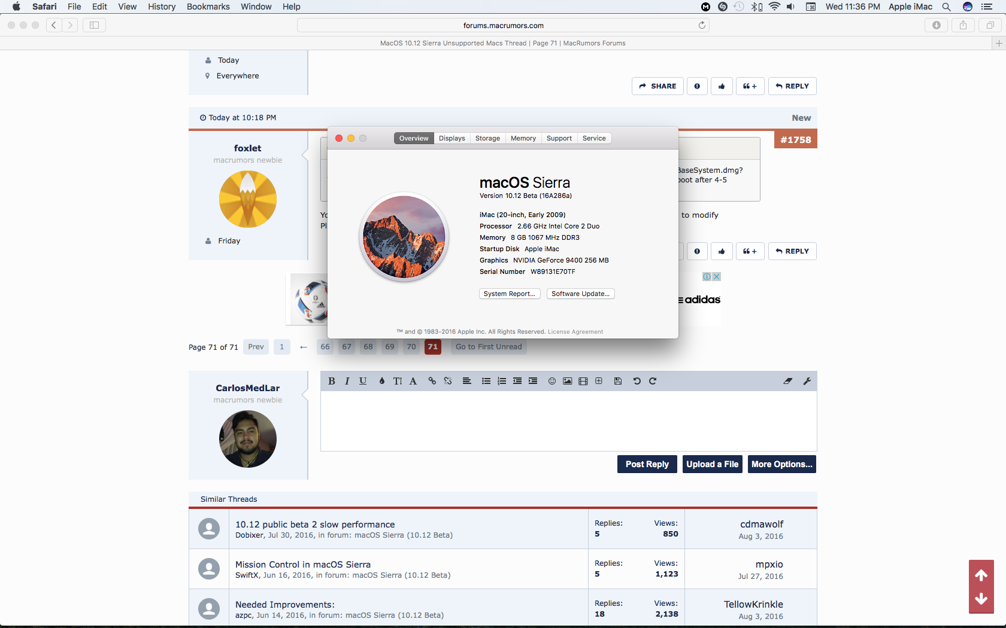The height and width of the screenshot is (628, 1006).
Task: Click the More Options button
Action: pyautogui.click(x=782, y=464)
